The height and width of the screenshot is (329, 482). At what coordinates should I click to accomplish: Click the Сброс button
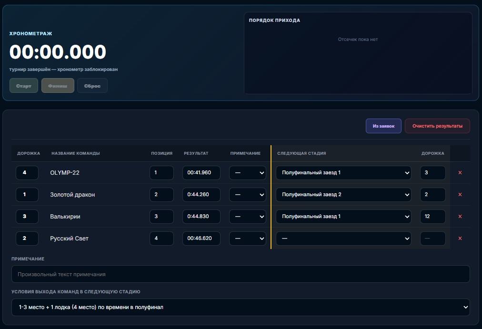92,86
